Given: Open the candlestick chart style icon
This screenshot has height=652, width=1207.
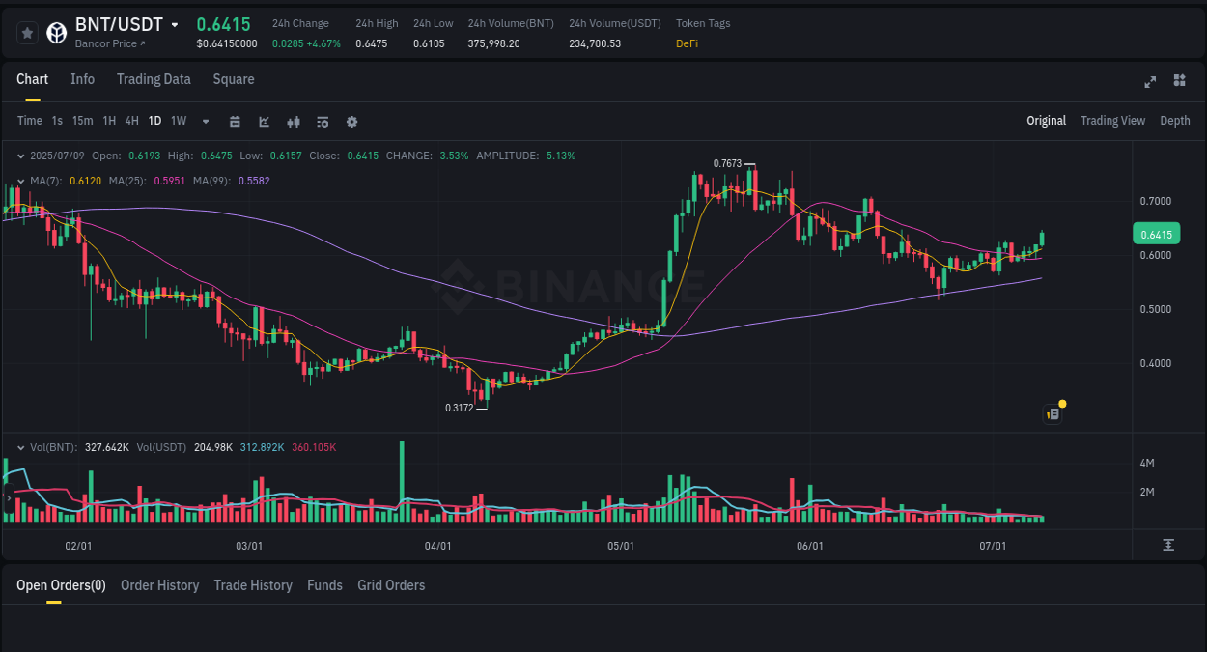Looking at the screenshot, I should pos(293,121).
